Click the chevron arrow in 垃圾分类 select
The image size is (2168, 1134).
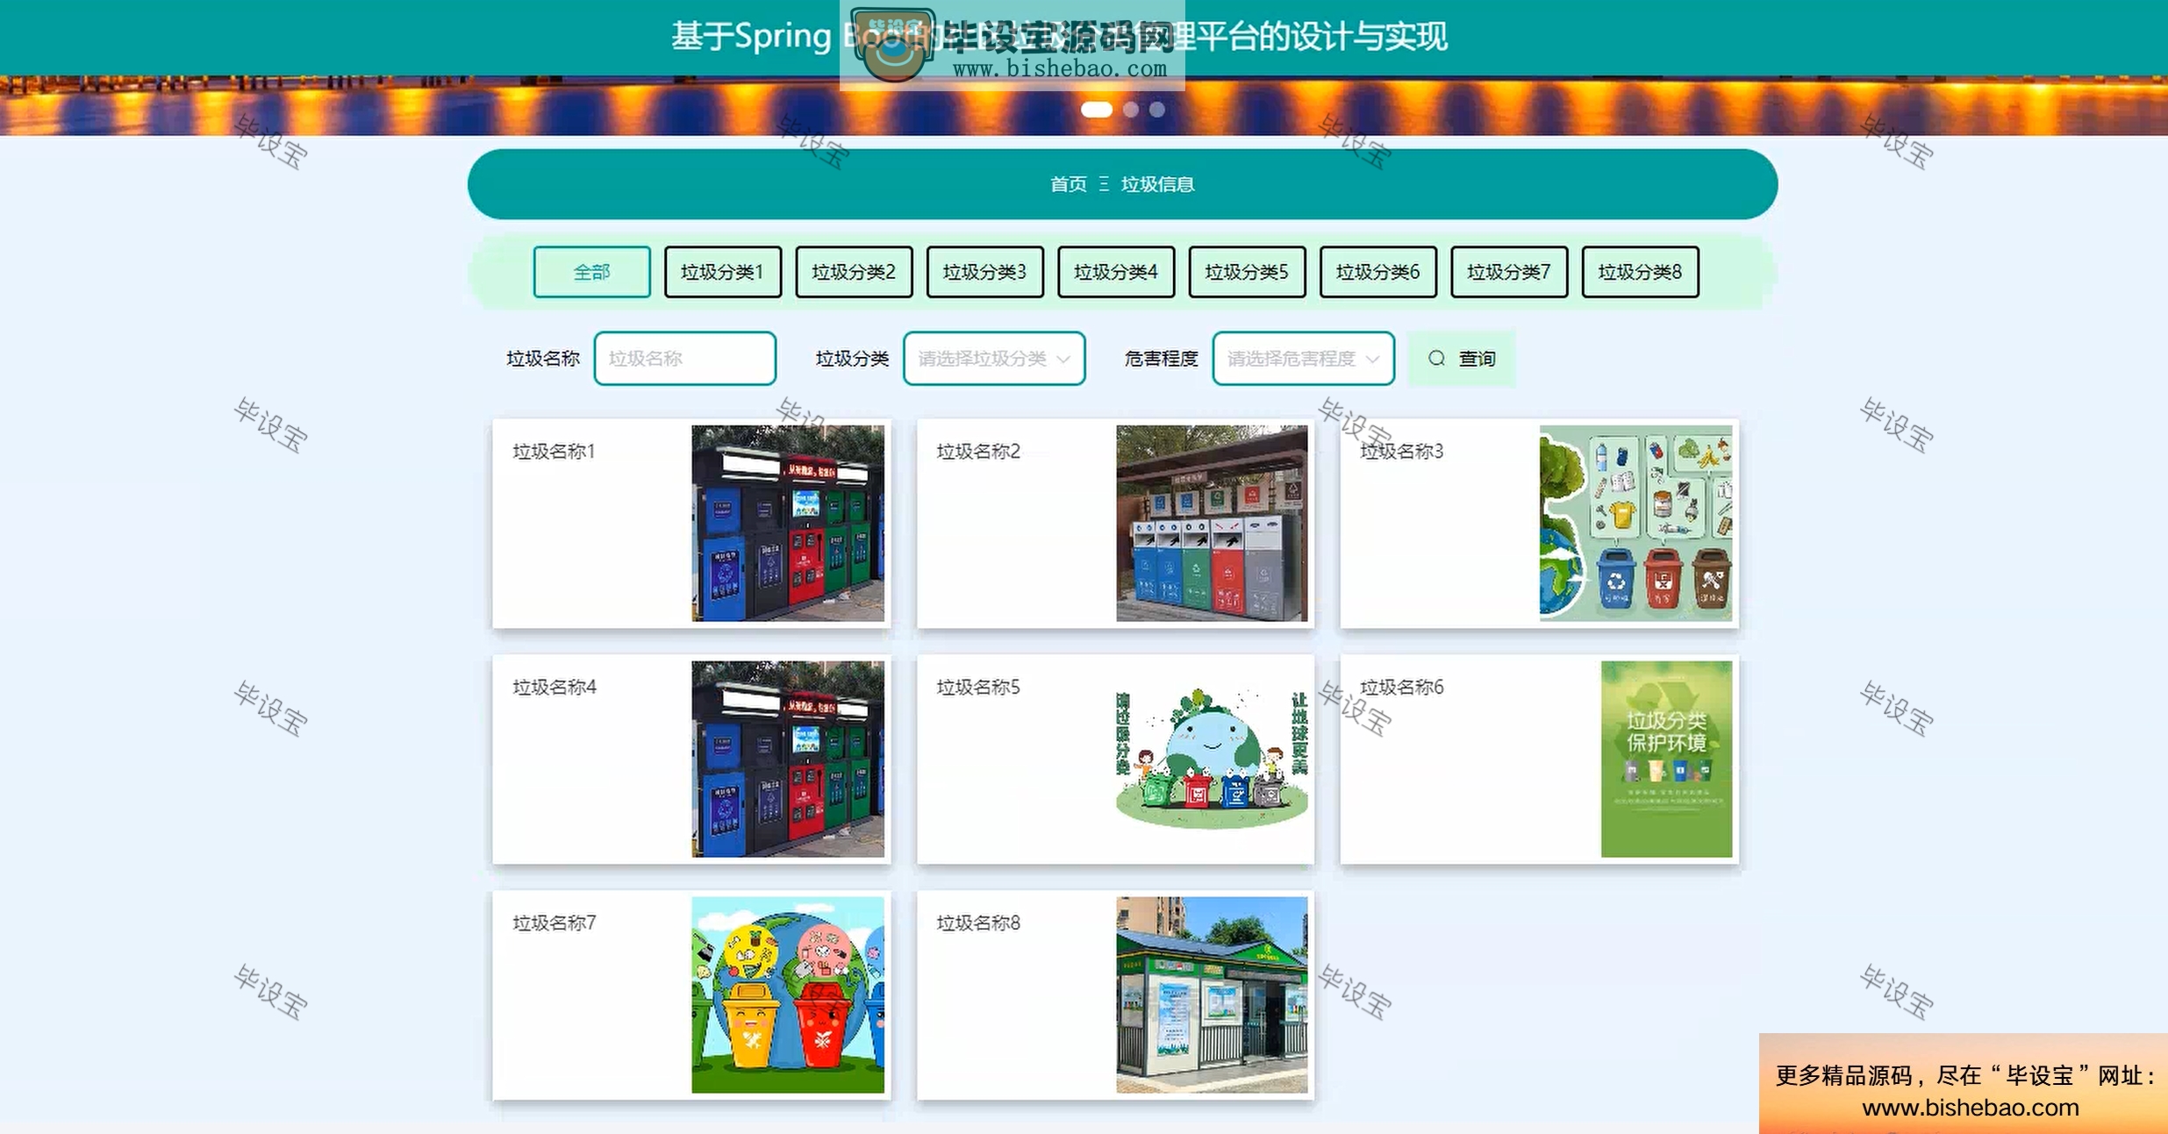[1063, 359]
